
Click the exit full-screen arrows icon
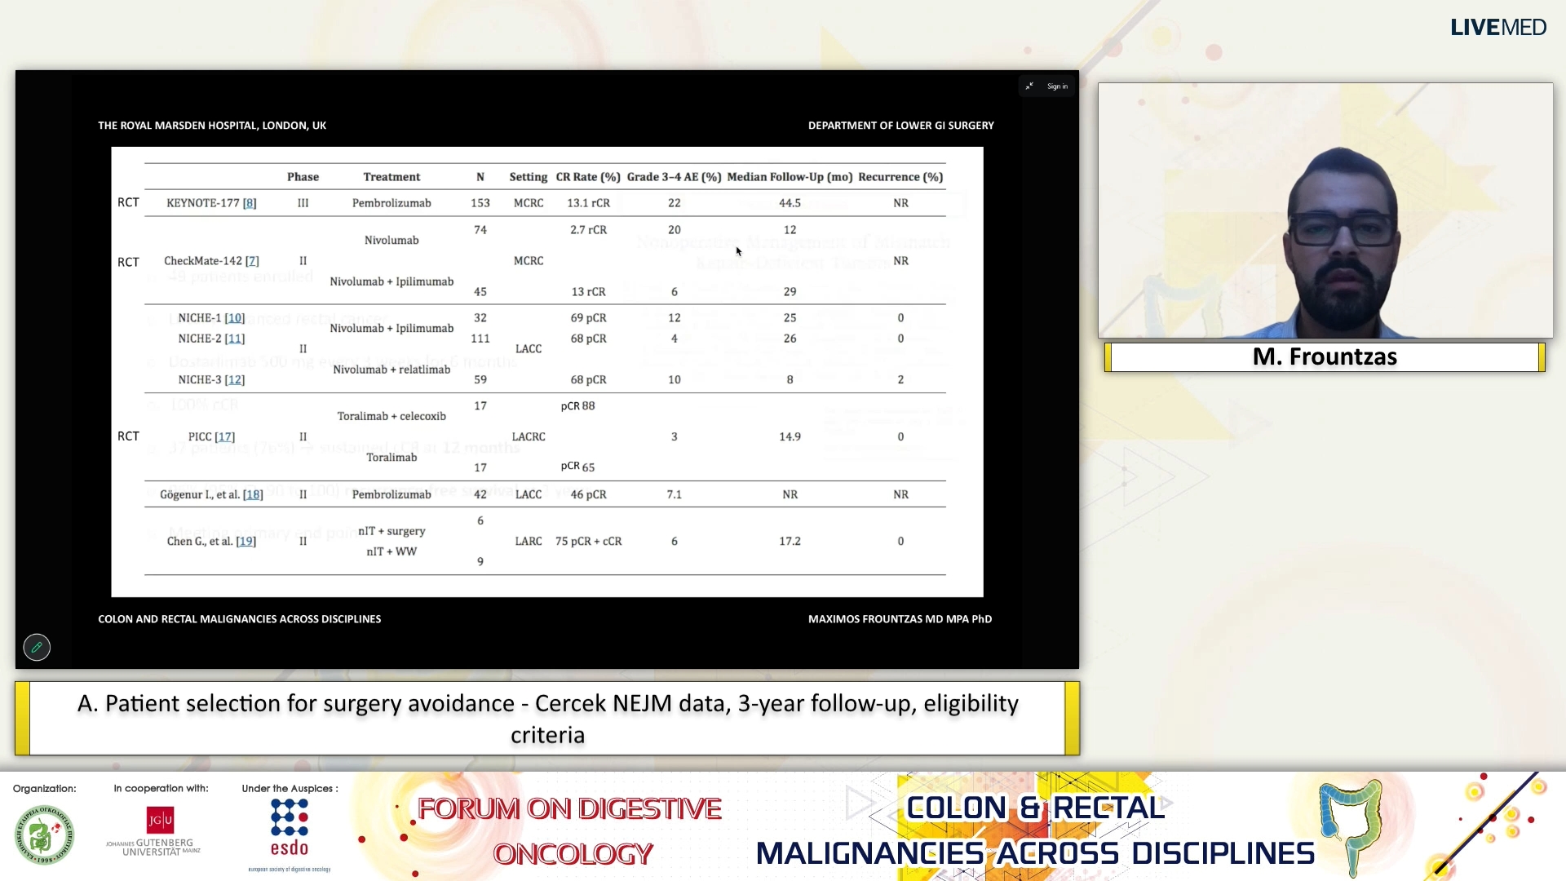point(1029,86)
